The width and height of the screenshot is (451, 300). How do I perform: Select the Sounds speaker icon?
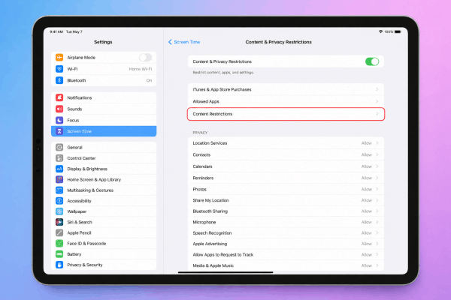click(x=59, y=109)
